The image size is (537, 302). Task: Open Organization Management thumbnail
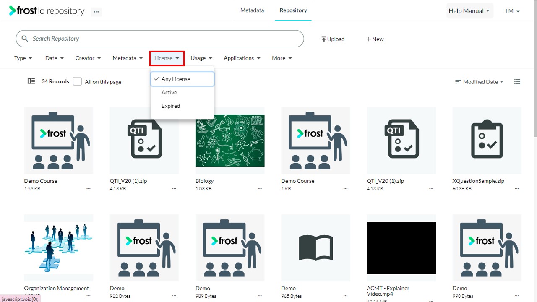[x=59, y=248]
